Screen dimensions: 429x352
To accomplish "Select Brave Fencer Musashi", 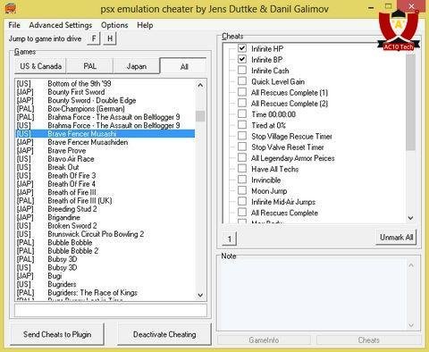I will point(105,134).
